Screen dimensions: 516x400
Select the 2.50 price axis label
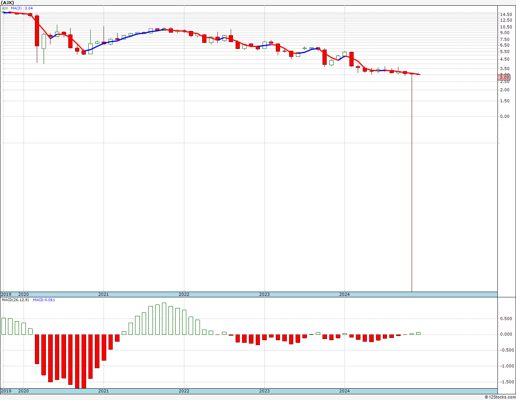(x=505, y=82)
